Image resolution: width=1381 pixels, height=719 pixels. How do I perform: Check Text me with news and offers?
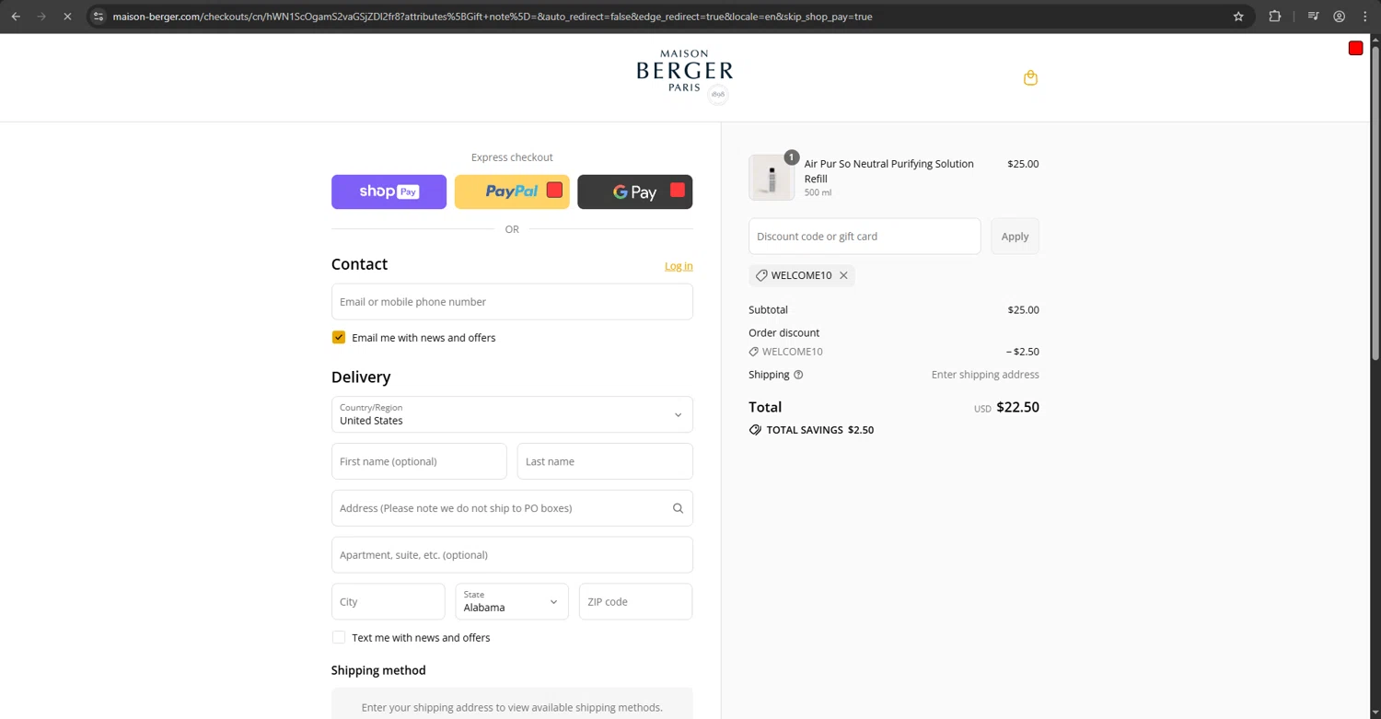339,637
